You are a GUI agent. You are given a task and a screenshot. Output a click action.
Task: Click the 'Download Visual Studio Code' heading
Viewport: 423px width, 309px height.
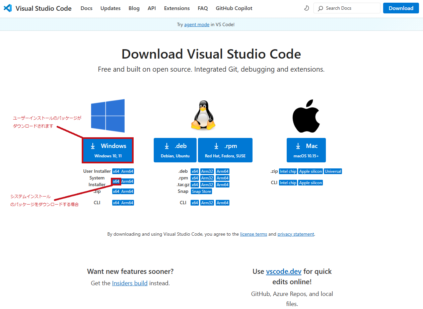click(x=211, y=54)
